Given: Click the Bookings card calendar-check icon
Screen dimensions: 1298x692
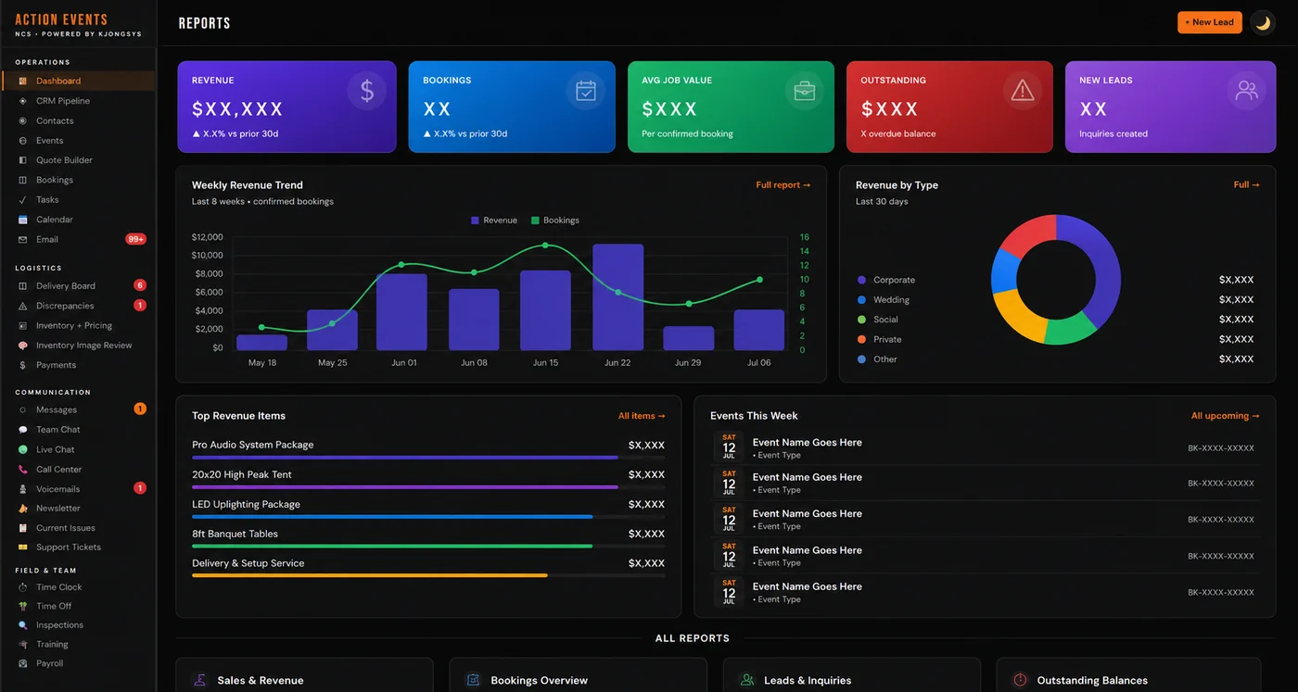Looking at the screenshot, I should (x=586, y=91).
